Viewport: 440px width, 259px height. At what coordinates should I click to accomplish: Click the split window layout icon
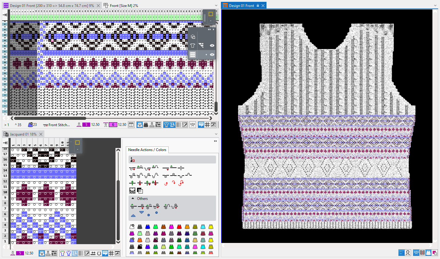click(x=131, y=125)
